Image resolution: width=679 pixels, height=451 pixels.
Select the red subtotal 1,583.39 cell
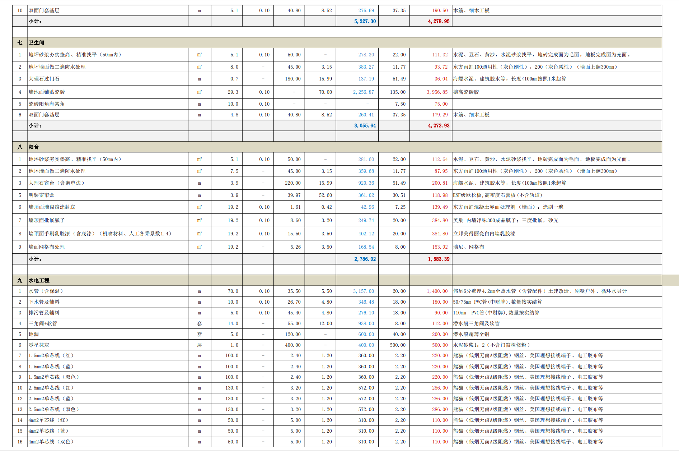click(438, 259)
